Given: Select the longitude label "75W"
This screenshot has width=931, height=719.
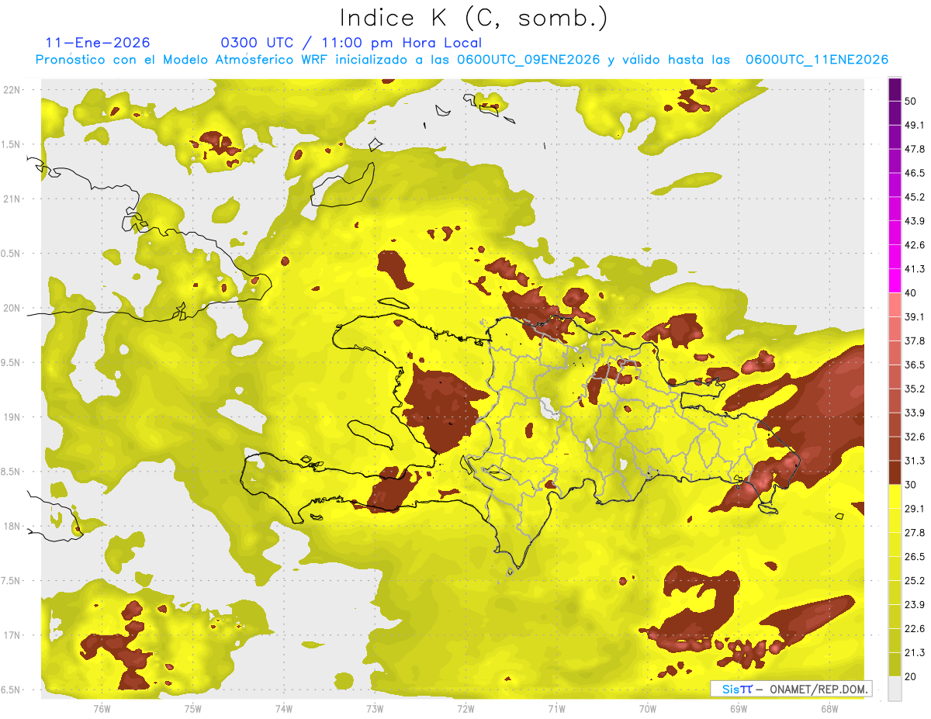Looking at the screenshot, I should pos(193,708).
